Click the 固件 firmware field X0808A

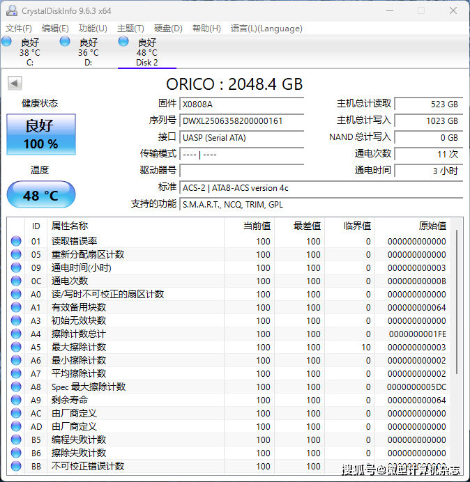click(x=242, y=104)
